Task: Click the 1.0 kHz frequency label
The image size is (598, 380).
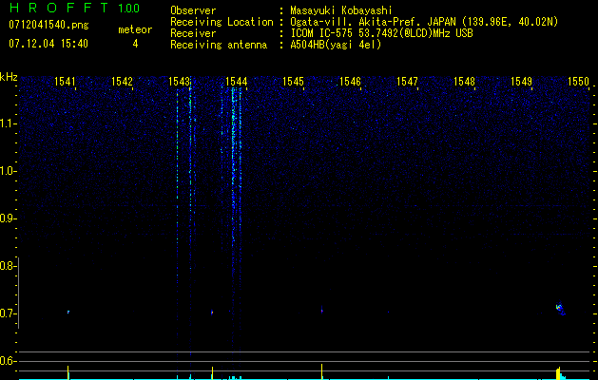Action: [x=8, y=171]
